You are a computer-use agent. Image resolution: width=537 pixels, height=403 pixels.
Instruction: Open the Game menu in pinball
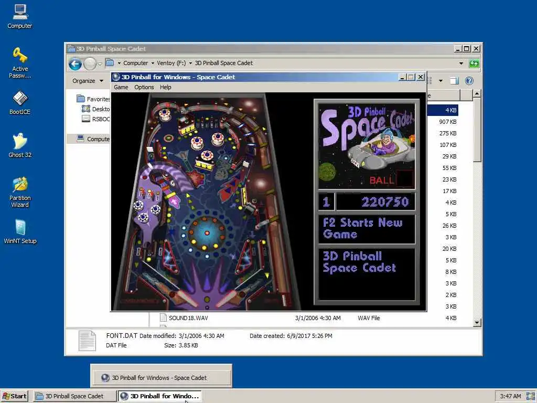click(121, 87)
